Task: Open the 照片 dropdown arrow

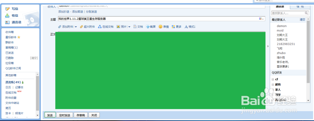Action: point(129,27)
